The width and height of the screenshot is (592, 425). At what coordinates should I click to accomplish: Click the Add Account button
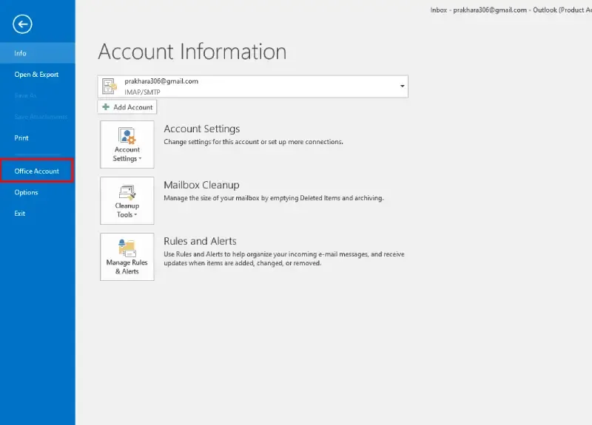click(x=127, y=107)
